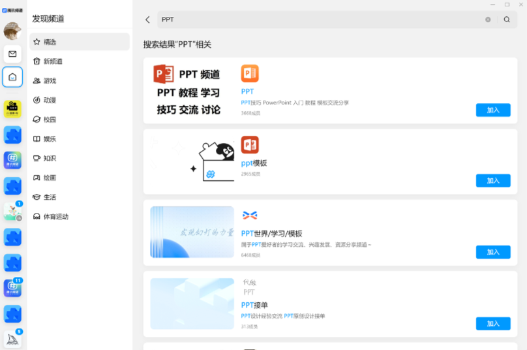
Task: Click the 属于PPT爱好者 description text
Action: [306, 245]
